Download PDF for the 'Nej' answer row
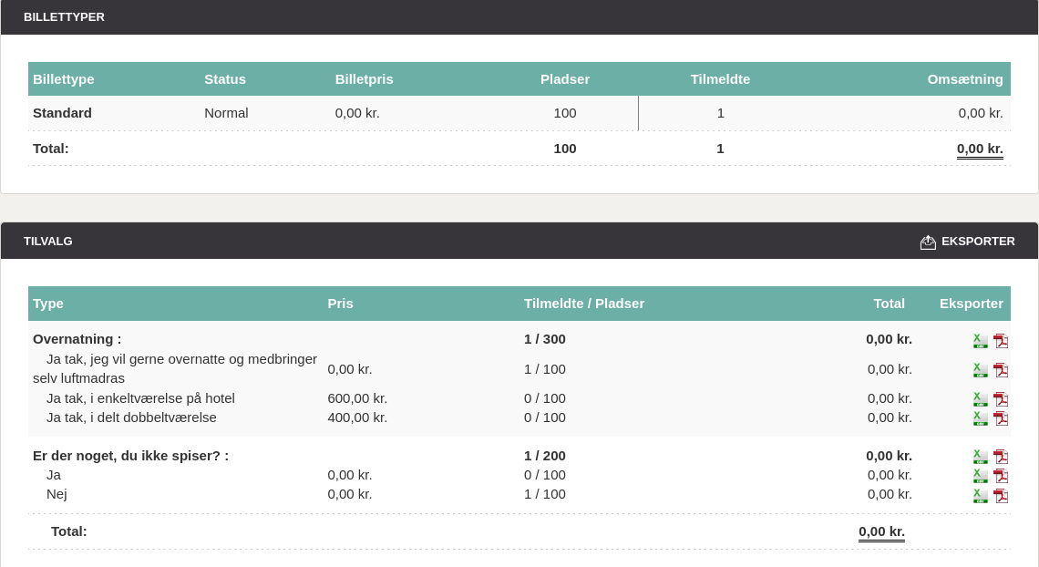The image size is (1039, 567). tap(1001, 496)
